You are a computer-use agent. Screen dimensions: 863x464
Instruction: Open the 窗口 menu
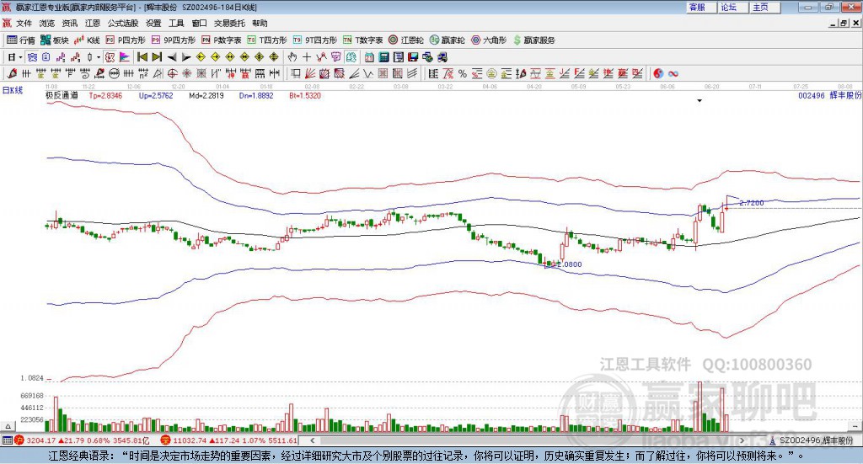tap(199, 23)
